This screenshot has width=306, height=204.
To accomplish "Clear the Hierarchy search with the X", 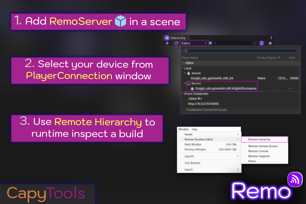I will click(x=254, y=43).
